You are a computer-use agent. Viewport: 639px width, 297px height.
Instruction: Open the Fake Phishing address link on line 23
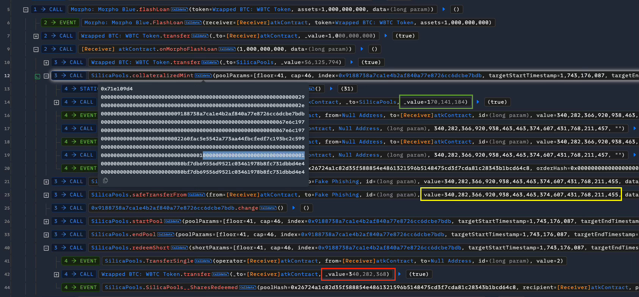337,195
